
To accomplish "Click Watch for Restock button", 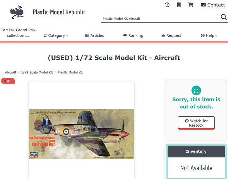I will click(196, 123).
